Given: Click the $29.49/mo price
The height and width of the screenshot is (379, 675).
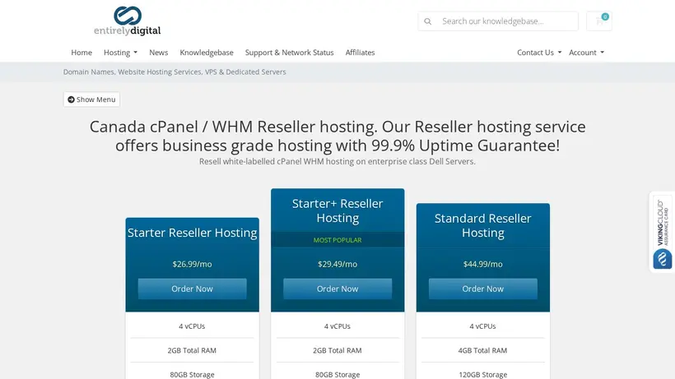Looking at the screenshot, I should 337,264.
